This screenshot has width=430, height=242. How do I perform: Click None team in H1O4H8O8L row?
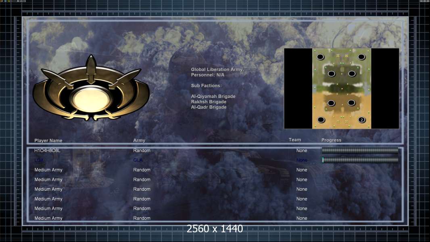pyautogui.click(x=302, y=150)
